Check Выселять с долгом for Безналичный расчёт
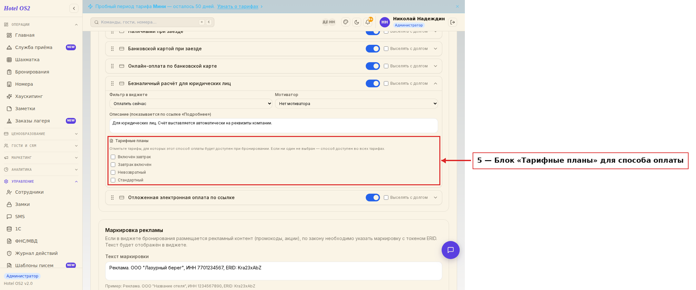 [386, 83]
